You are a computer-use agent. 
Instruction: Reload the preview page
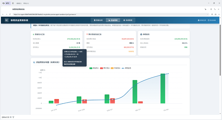point(10,14)
